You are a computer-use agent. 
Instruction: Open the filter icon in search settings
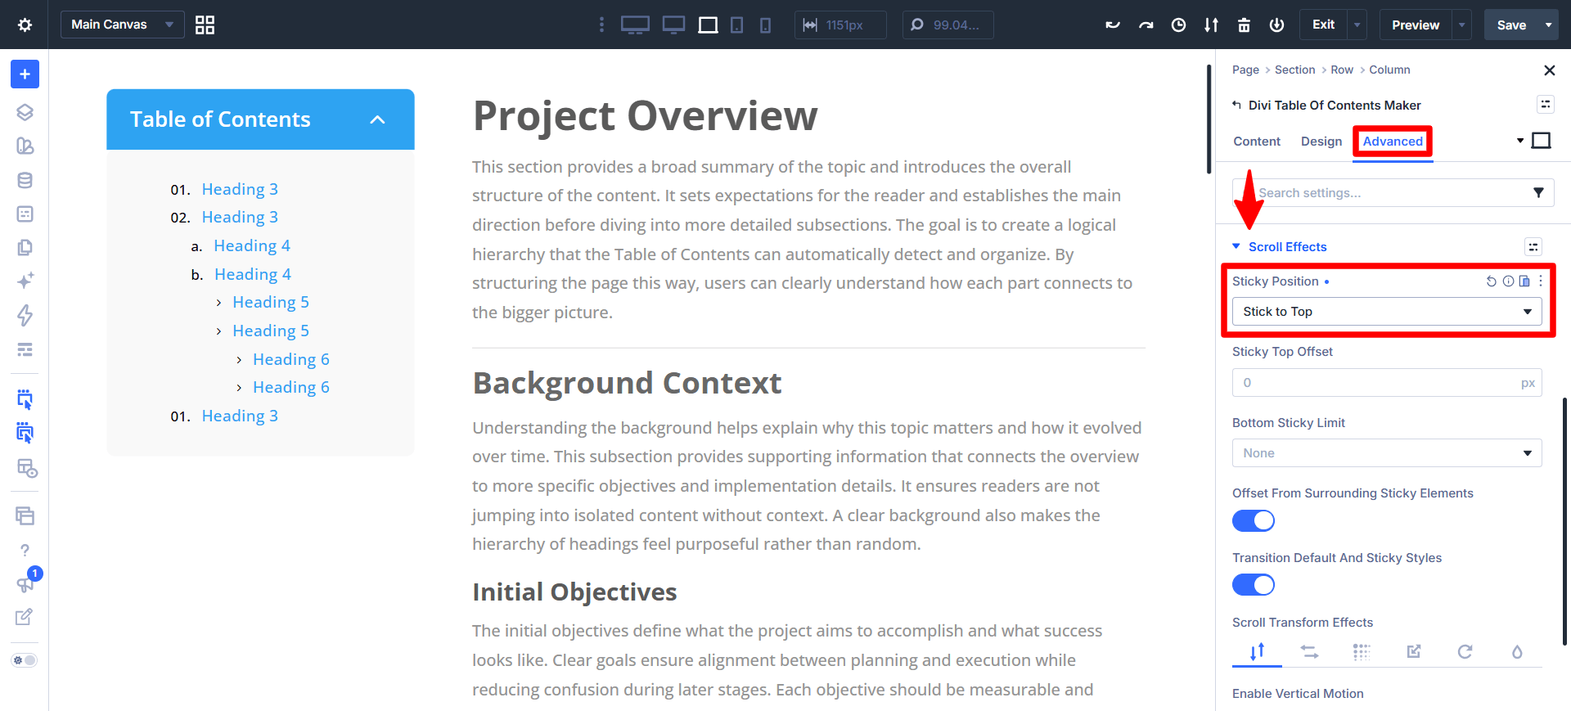(x=1538, y=193)
